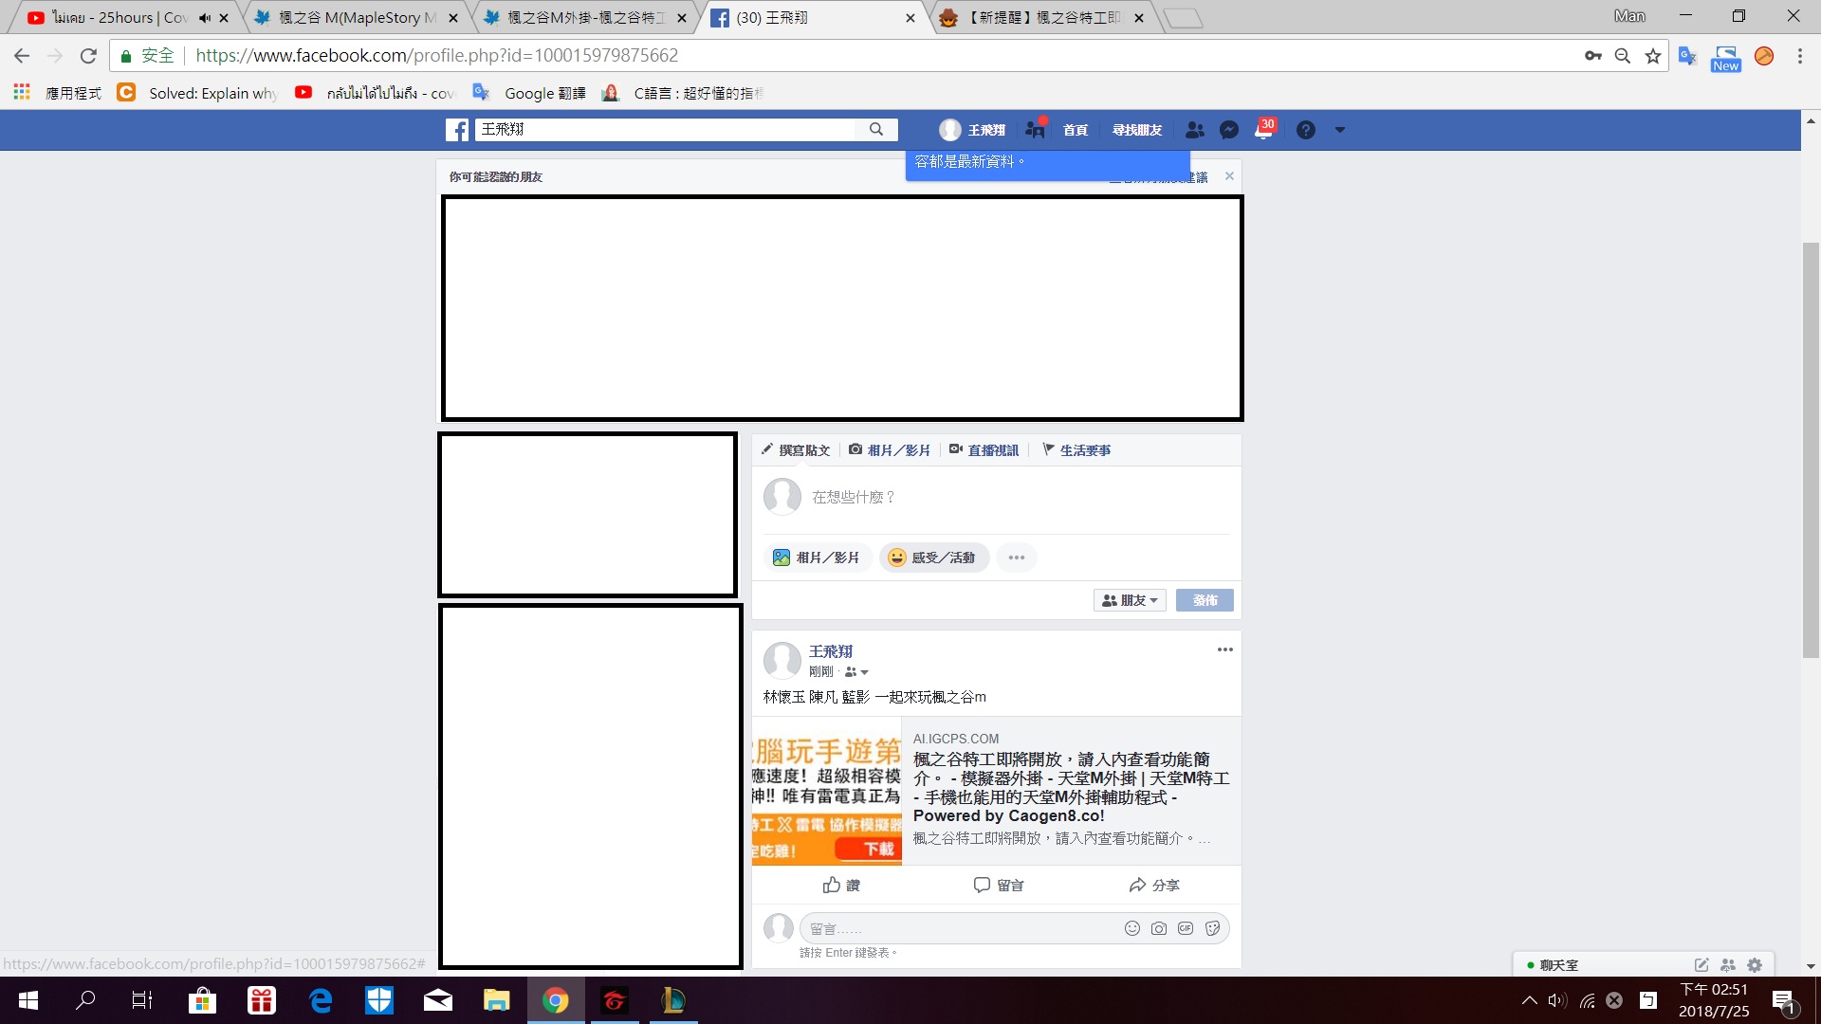Image resolution: width=1821 pixels, height=1024 pixels.
Task: Open post options three-dot menu
Action: (1224, 649)
